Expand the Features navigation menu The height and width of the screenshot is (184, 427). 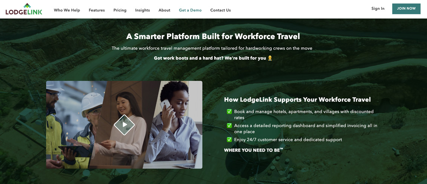[97, 10]
